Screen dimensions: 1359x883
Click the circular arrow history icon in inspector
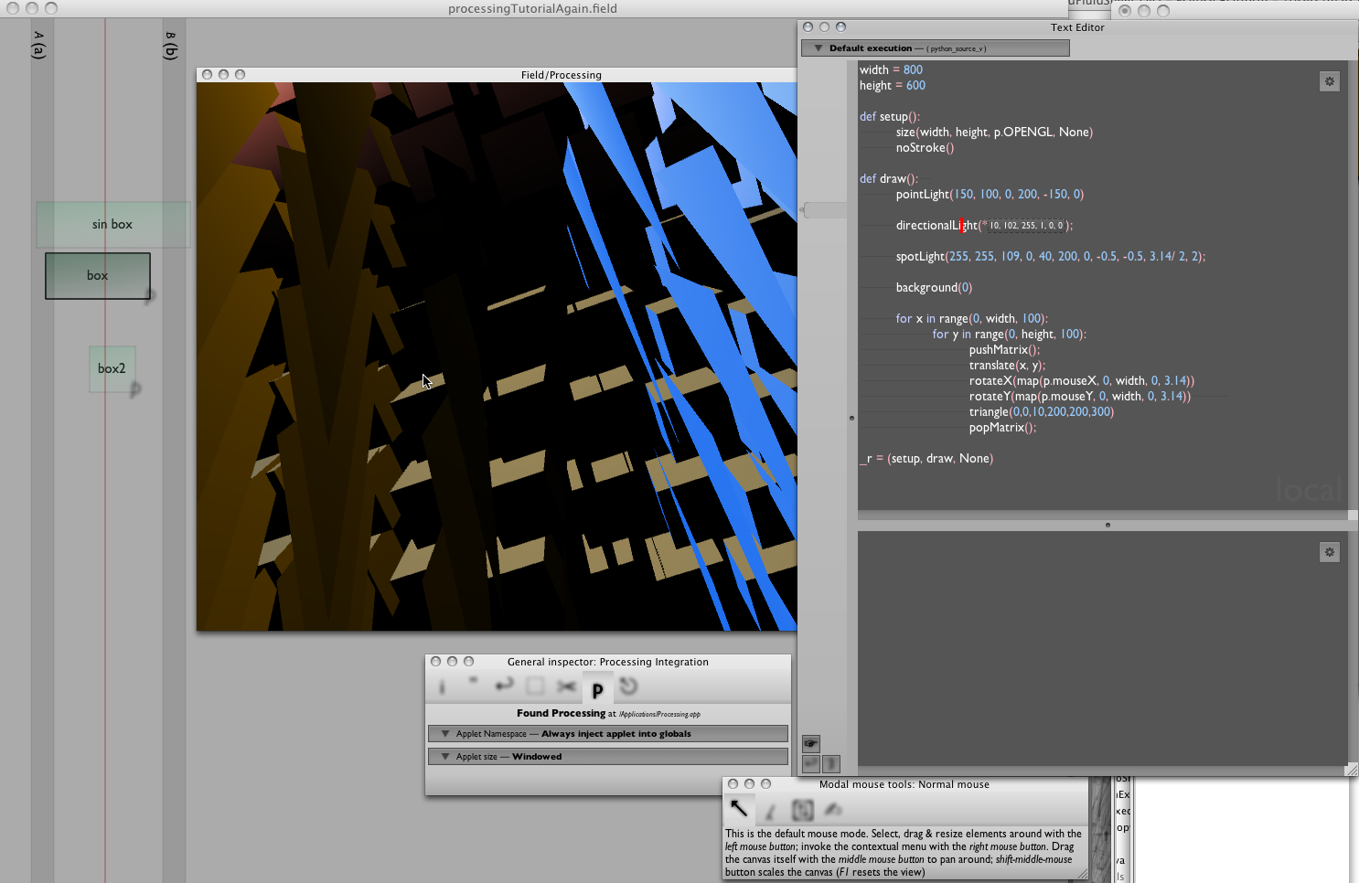pos(628,686)
